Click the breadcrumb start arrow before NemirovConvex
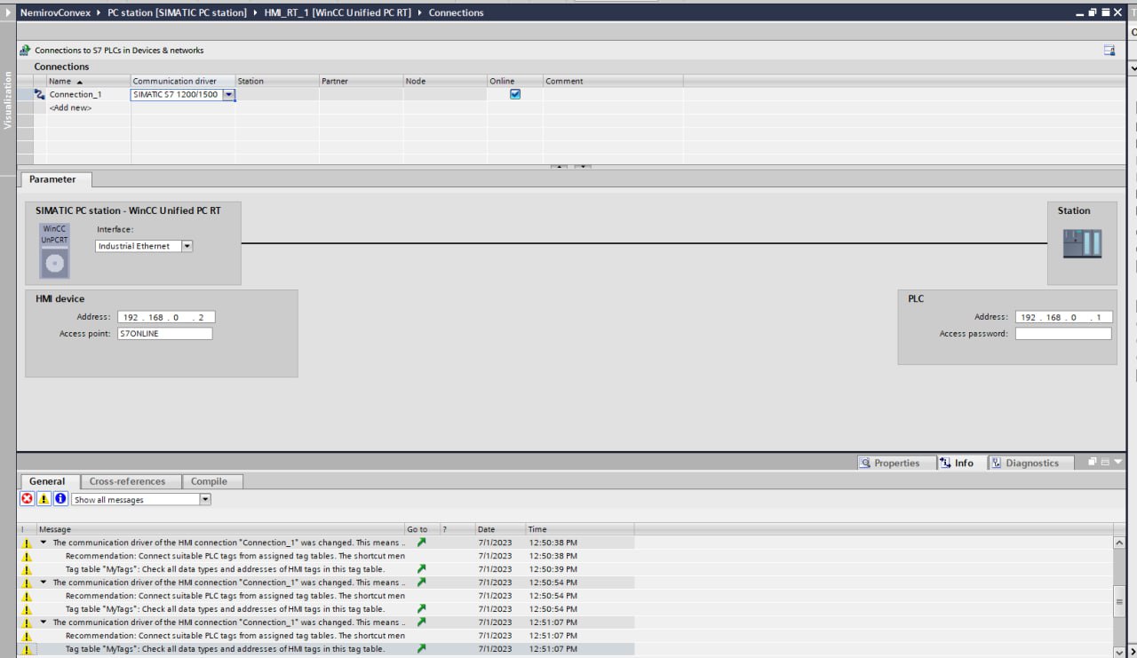The height and width of the screenshot is (658, 1137). 9,12
